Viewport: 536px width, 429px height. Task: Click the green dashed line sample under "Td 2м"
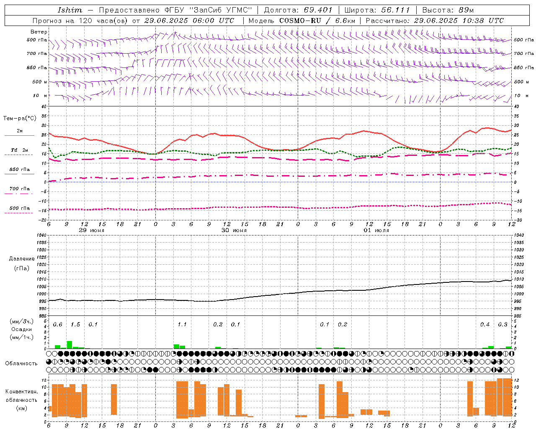point(19,155)
